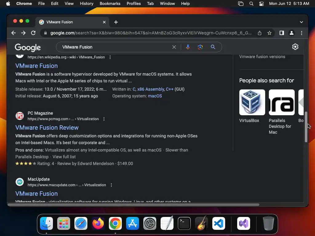The height and width of the screenshot is (236, 315).
Task: Click View full list of pros and cons
Action: coord(64,157)
